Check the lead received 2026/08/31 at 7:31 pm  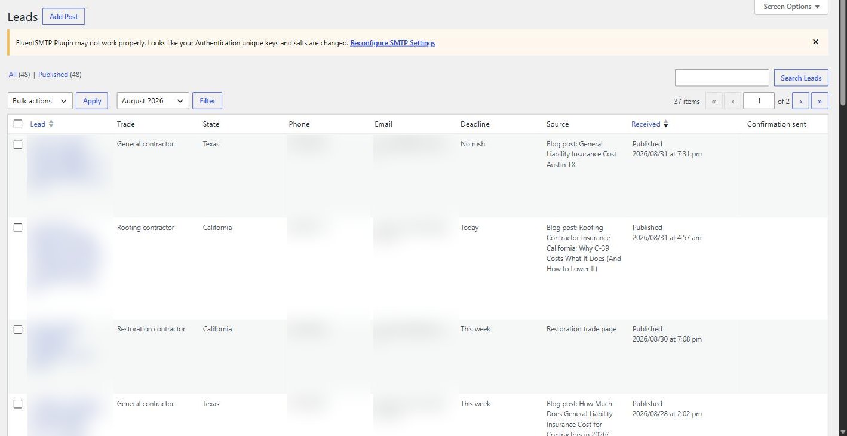pos(18,144)
